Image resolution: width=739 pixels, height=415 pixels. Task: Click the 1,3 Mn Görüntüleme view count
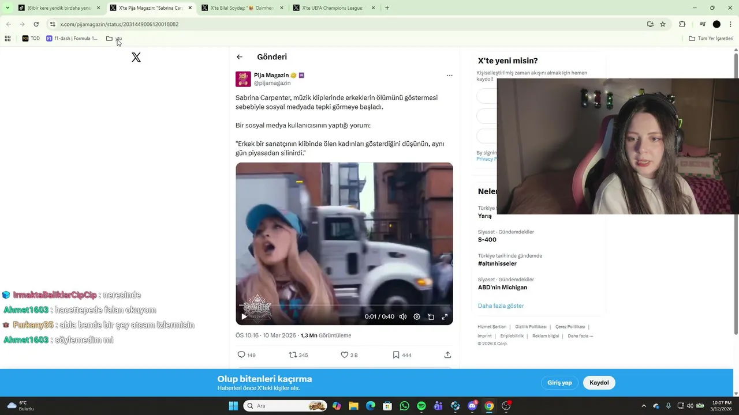[x=326, y=335]
